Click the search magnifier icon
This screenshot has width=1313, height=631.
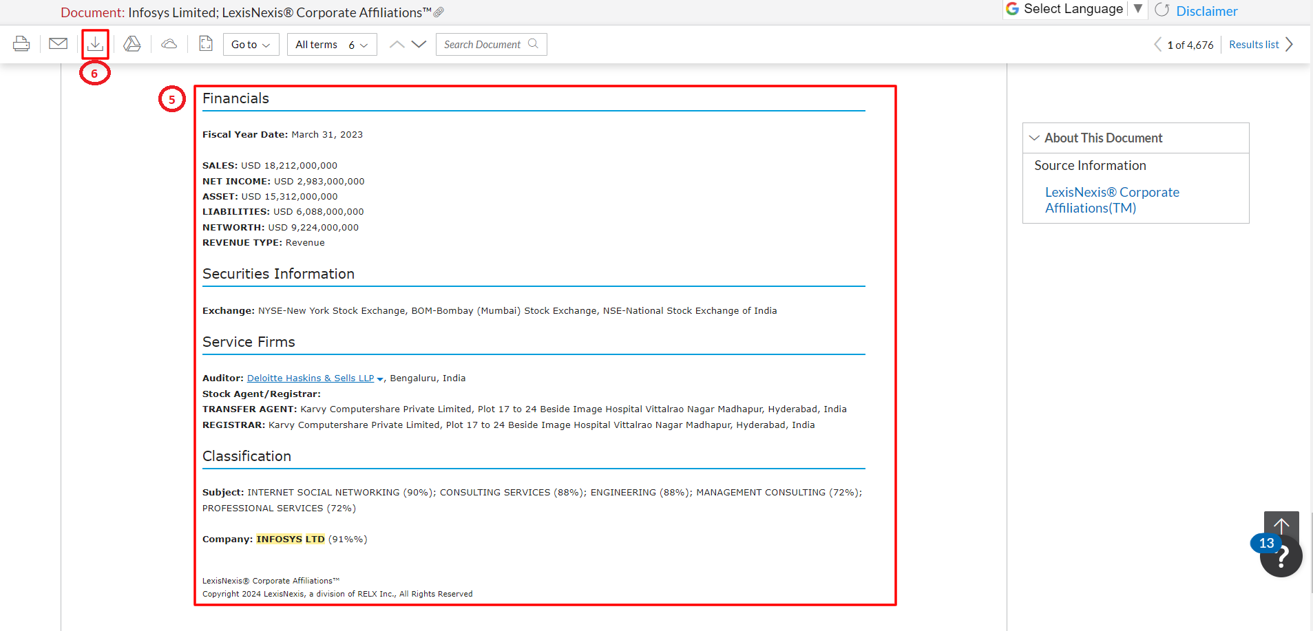(534, 44)
